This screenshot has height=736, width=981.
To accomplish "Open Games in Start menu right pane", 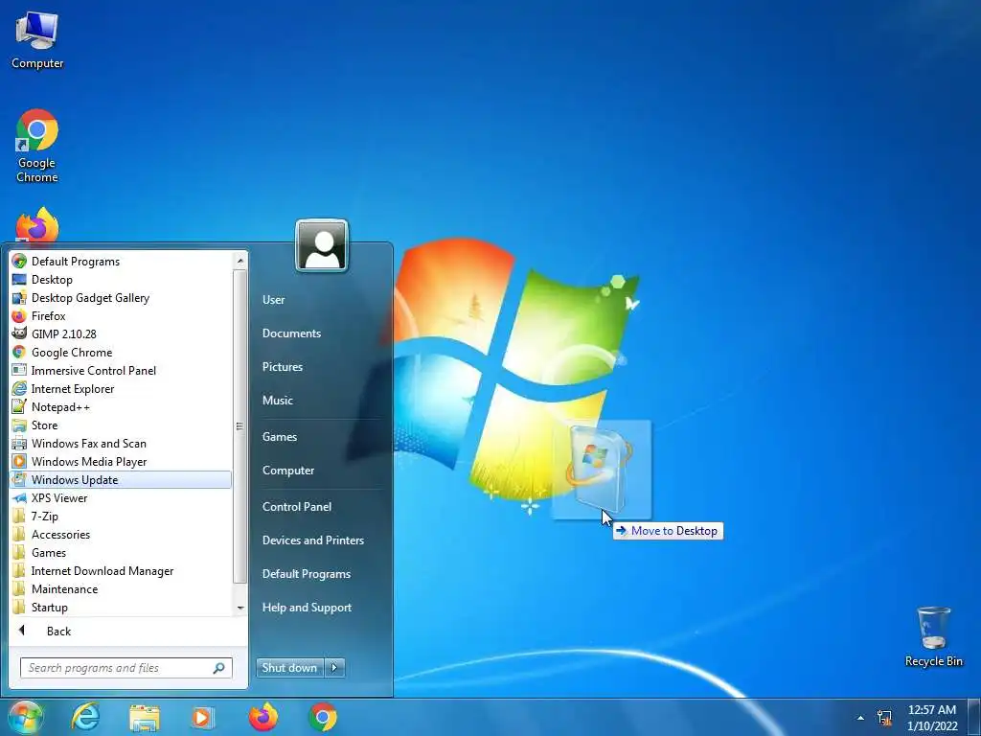I will (x=279, y=436).
